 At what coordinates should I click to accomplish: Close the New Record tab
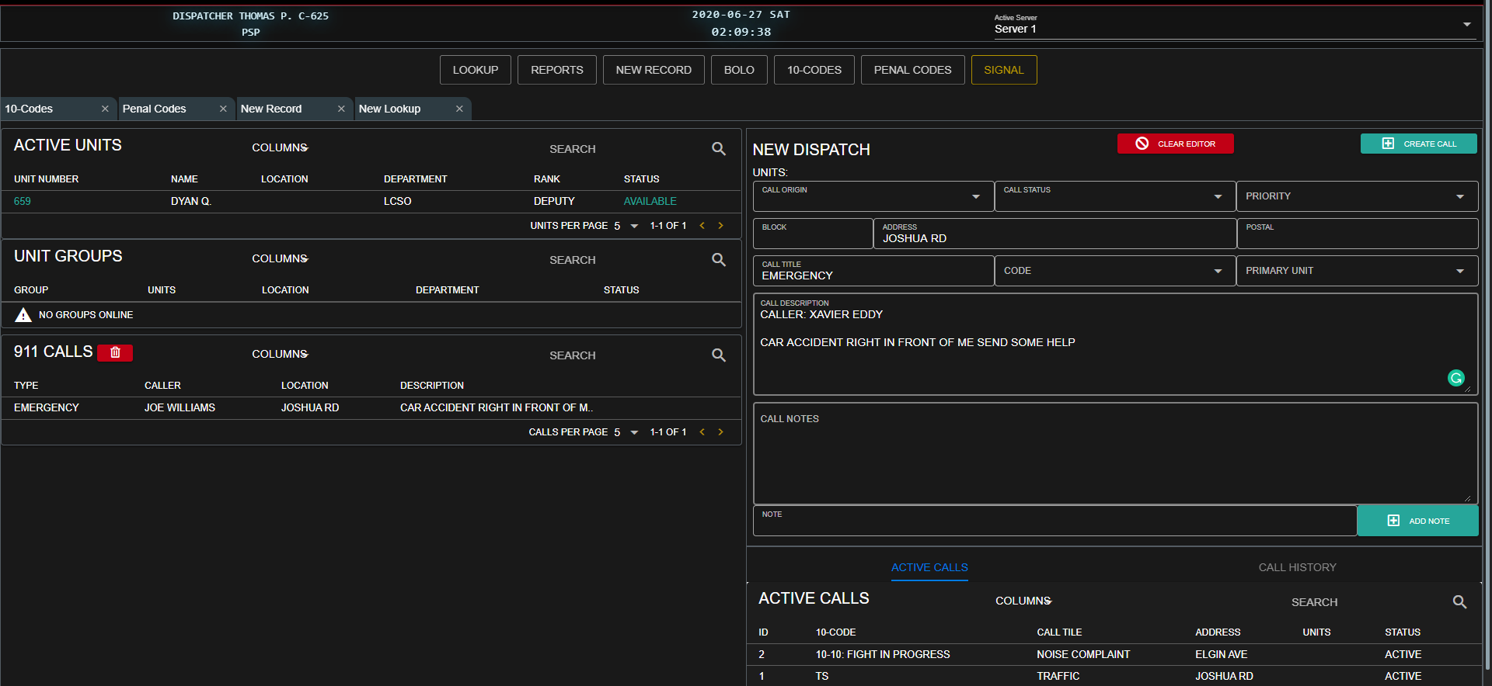341,109
